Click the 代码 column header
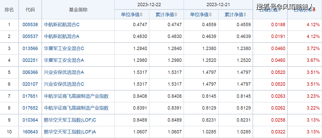 (30, 10)
